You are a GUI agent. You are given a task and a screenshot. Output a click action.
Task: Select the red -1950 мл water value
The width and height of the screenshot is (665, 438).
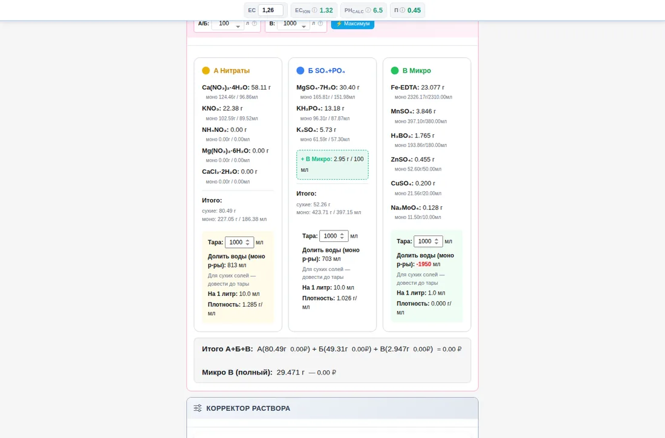[x=424, y=264]
